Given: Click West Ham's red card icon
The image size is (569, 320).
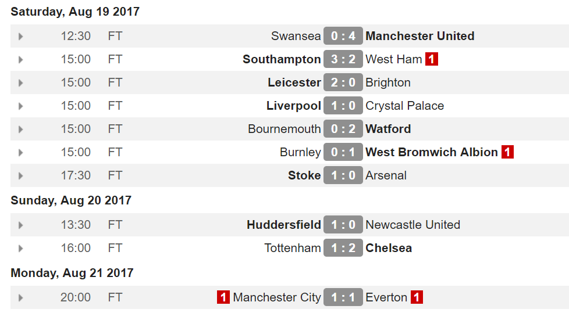Looking at the screenshot, I should [431, 59].
